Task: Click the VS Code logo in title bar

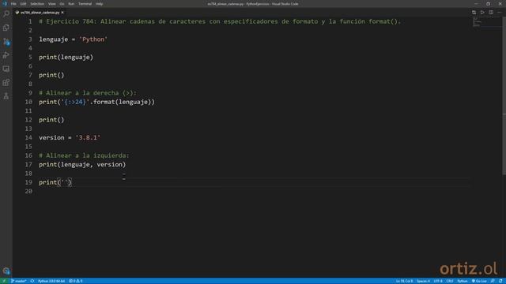Action: point(5,4)
